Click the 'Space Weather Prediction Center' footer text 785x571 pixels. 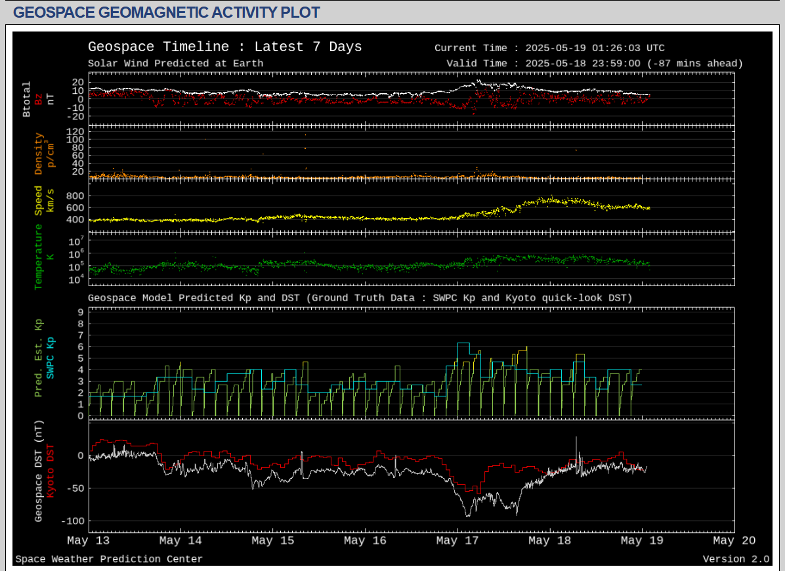(109, 559)
